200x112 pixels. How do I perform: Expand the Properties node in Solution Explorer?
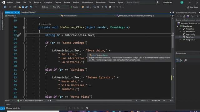(180, 29)
